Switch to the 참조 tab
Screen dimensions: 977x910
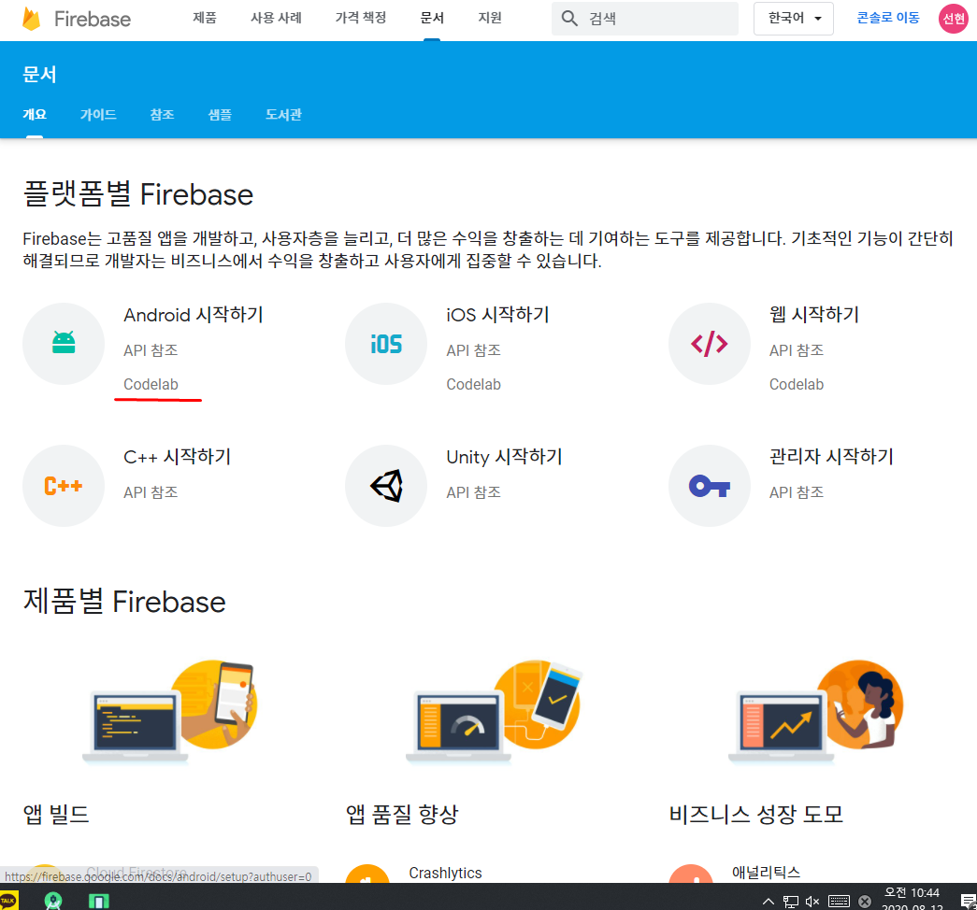tap(162, 115)
